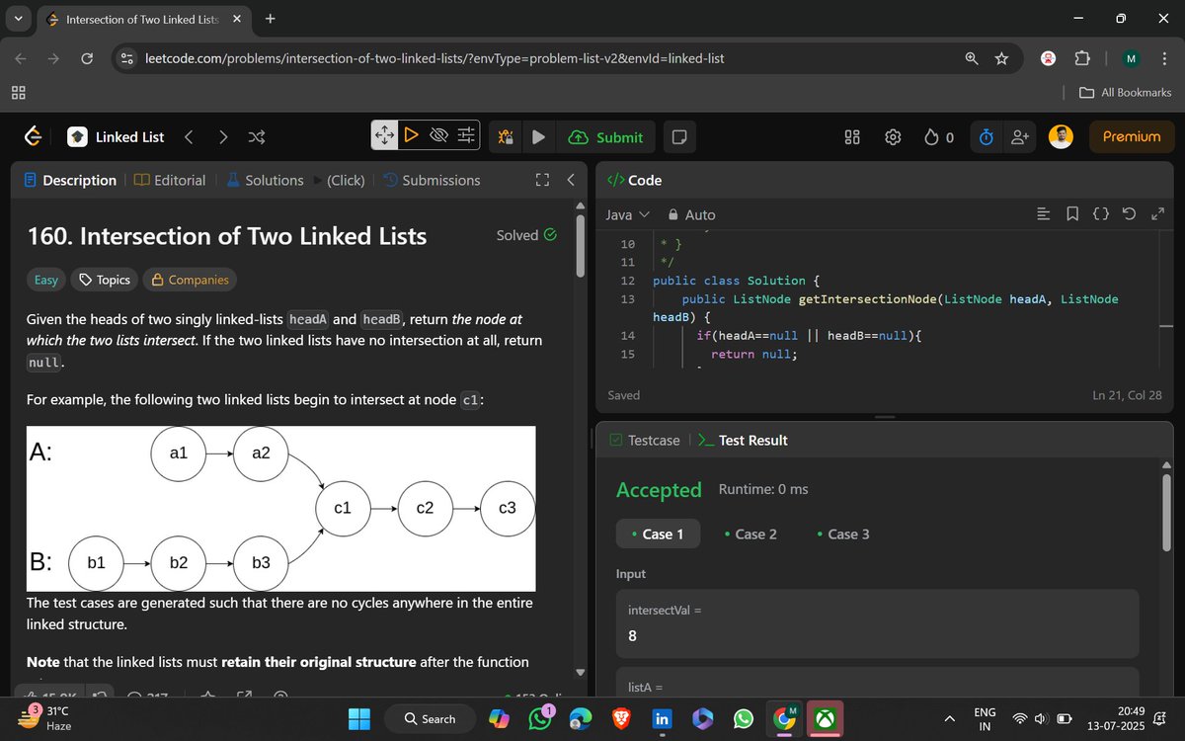This screenshot has height=741, width=1185.
Task: Open WhatsApp from the taskbar
Action: (744, 718)
